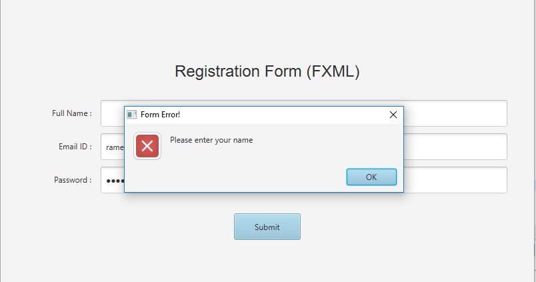The image size is (536, 282).
Task: Click the masked password dots
Action: (115, 180)
